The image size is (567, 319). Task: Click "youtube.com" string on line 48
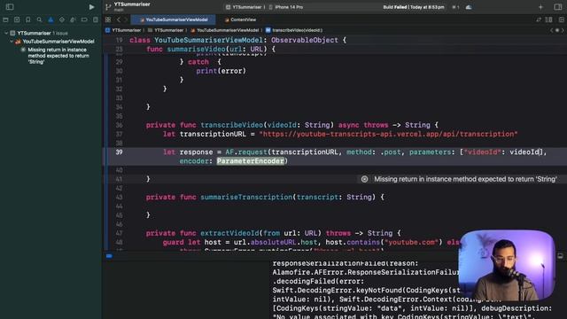click(411, 242)
